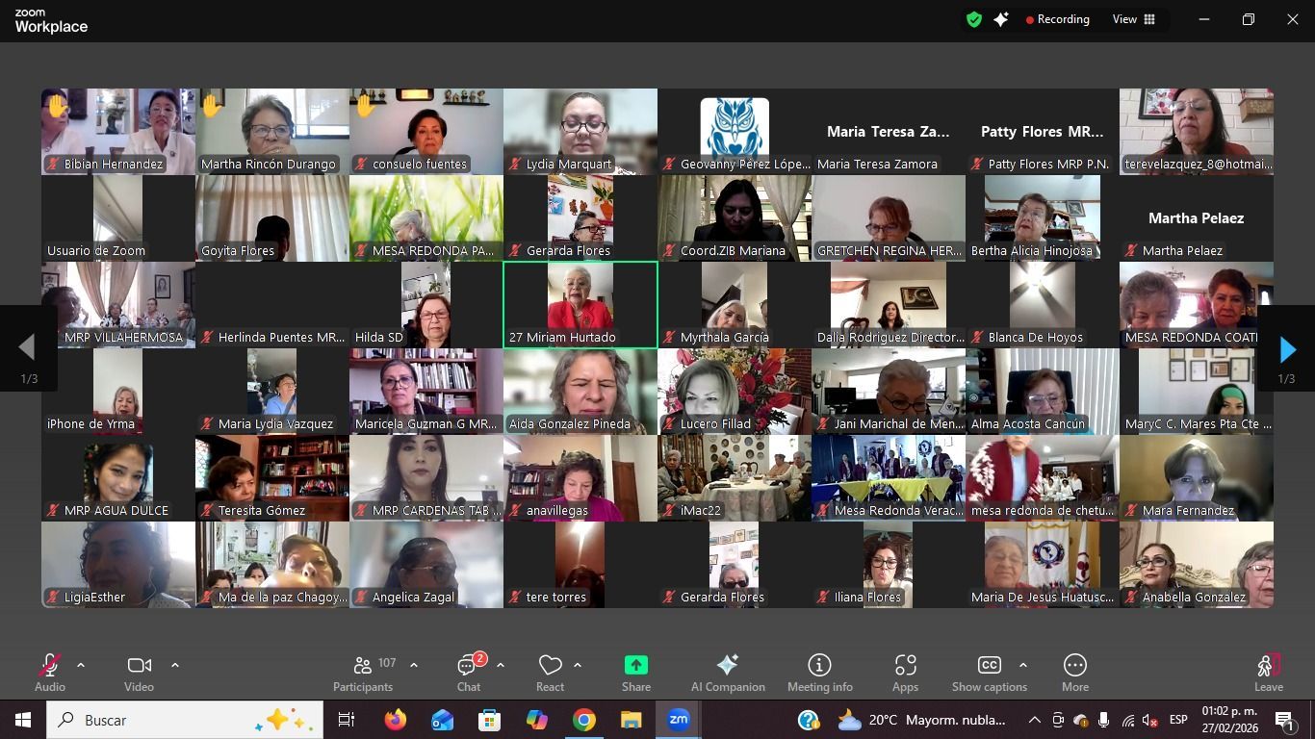Select the Lucero Fillad video tile
Image resolution: width=1315 pixels, height=739 pixels.
pyautogui.click(x=735, y=392)
